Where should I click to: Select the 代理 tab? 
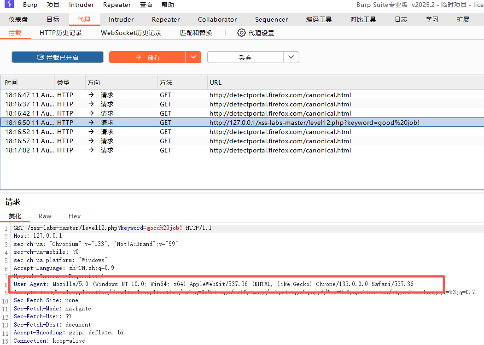pos(84,19)
